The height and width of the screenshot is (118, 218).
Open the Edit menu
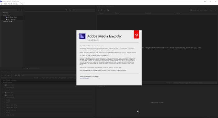pos(5,4)
